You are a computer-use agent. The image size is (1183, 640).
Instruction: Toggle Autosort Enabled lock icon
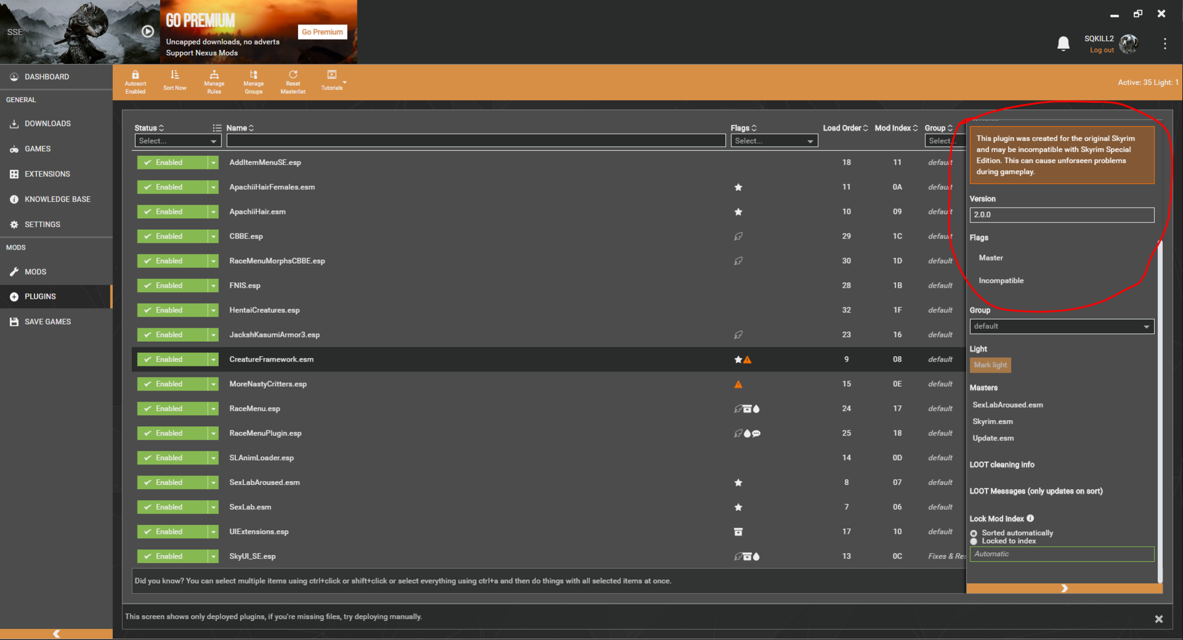point(136,75)
